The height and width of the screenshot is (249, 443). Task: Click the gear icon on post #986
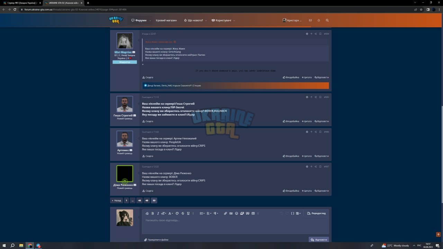(307, 132)
